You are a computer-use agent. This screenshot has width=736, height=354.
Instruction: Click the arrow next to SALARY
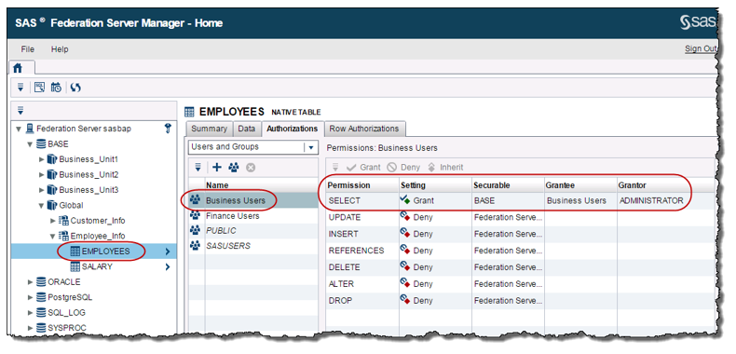(x=168, y=267)
